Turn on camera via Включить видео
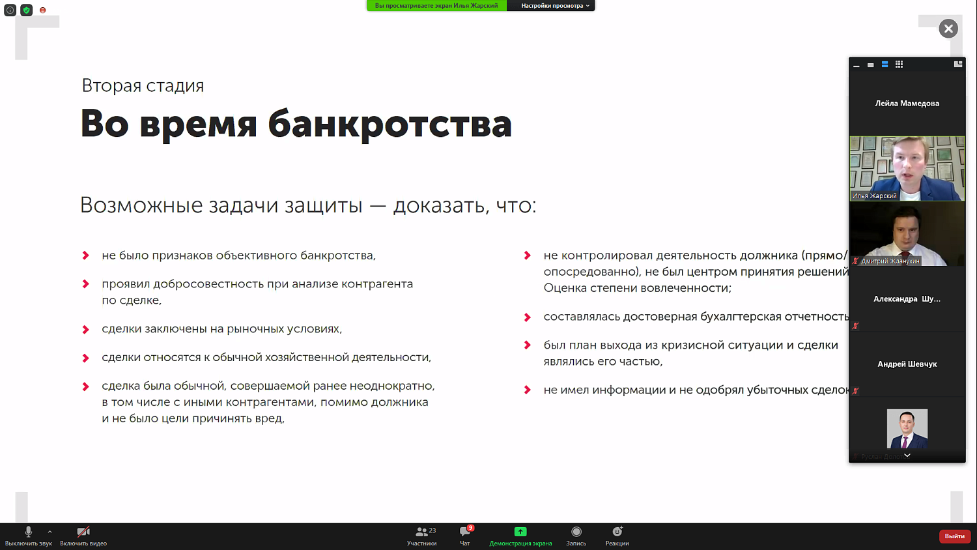The height and width of the screenshot is (550, 977). [x=83, y=536]
